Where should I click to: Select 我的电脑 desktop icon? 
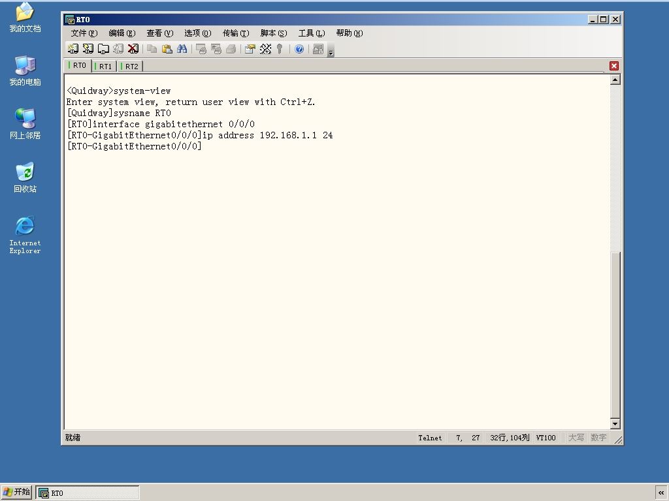(x=25, y=70)
